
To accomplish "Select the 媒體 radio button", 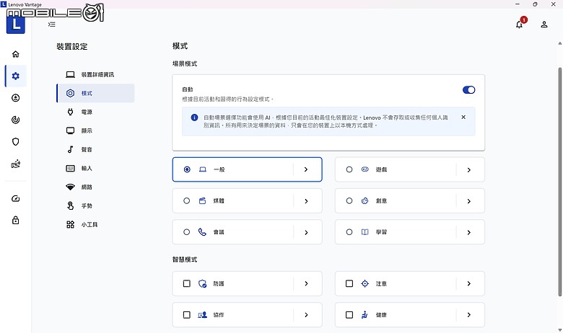I will point(187,200).
